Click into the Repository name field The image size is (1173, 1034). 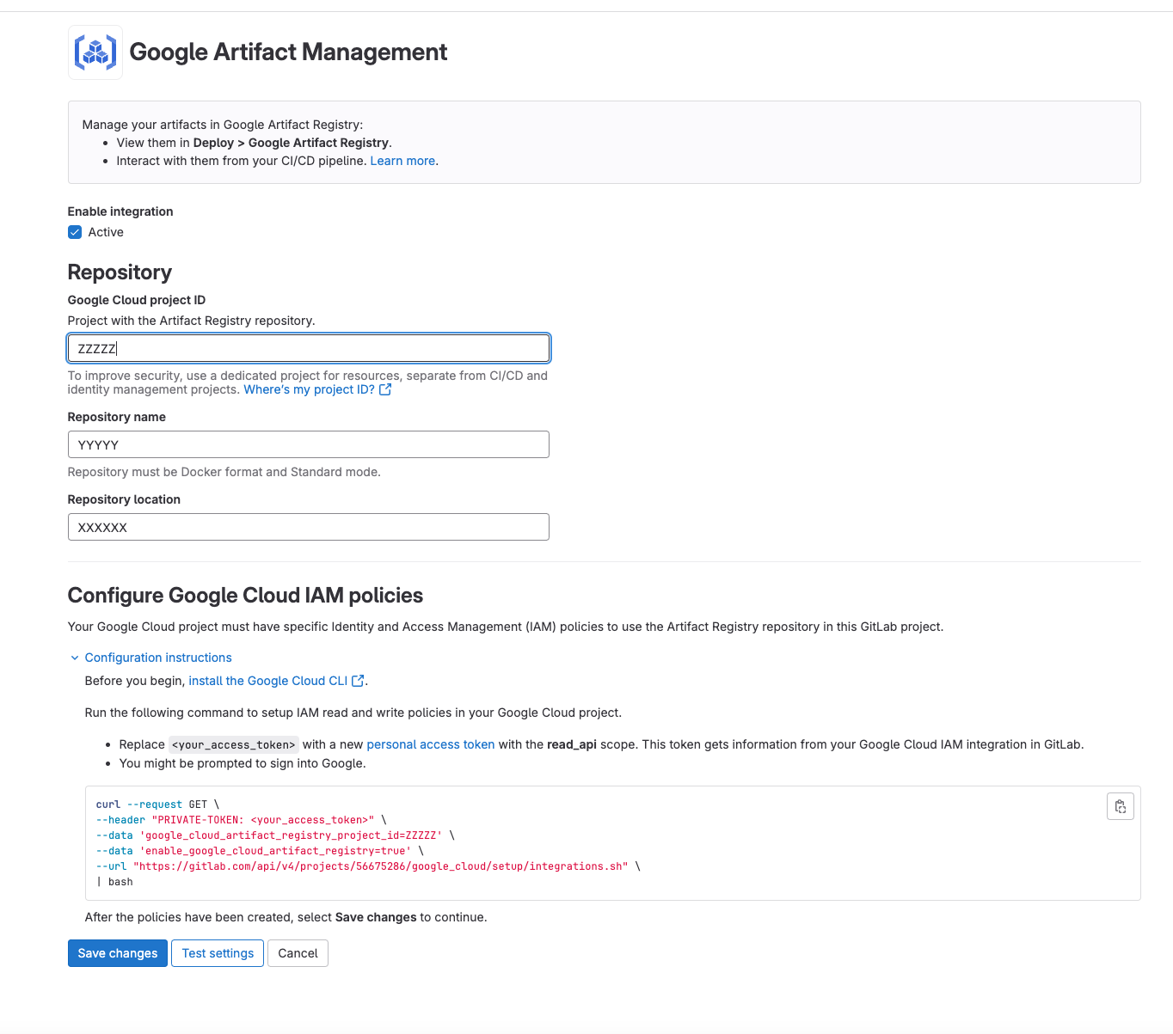coord(308,444)
